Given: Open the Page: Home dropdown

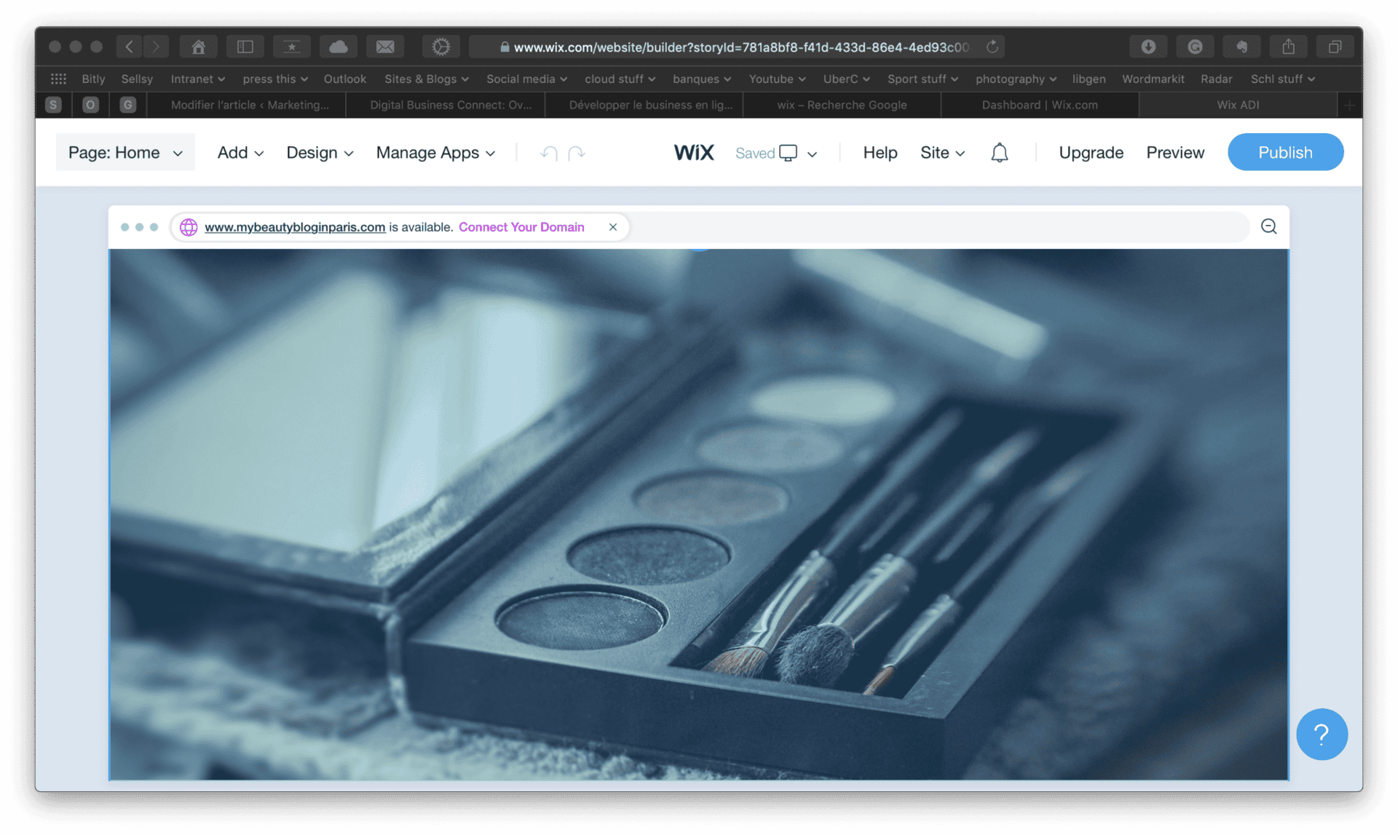Looking at the screenshot, I should tap(125, 152).
